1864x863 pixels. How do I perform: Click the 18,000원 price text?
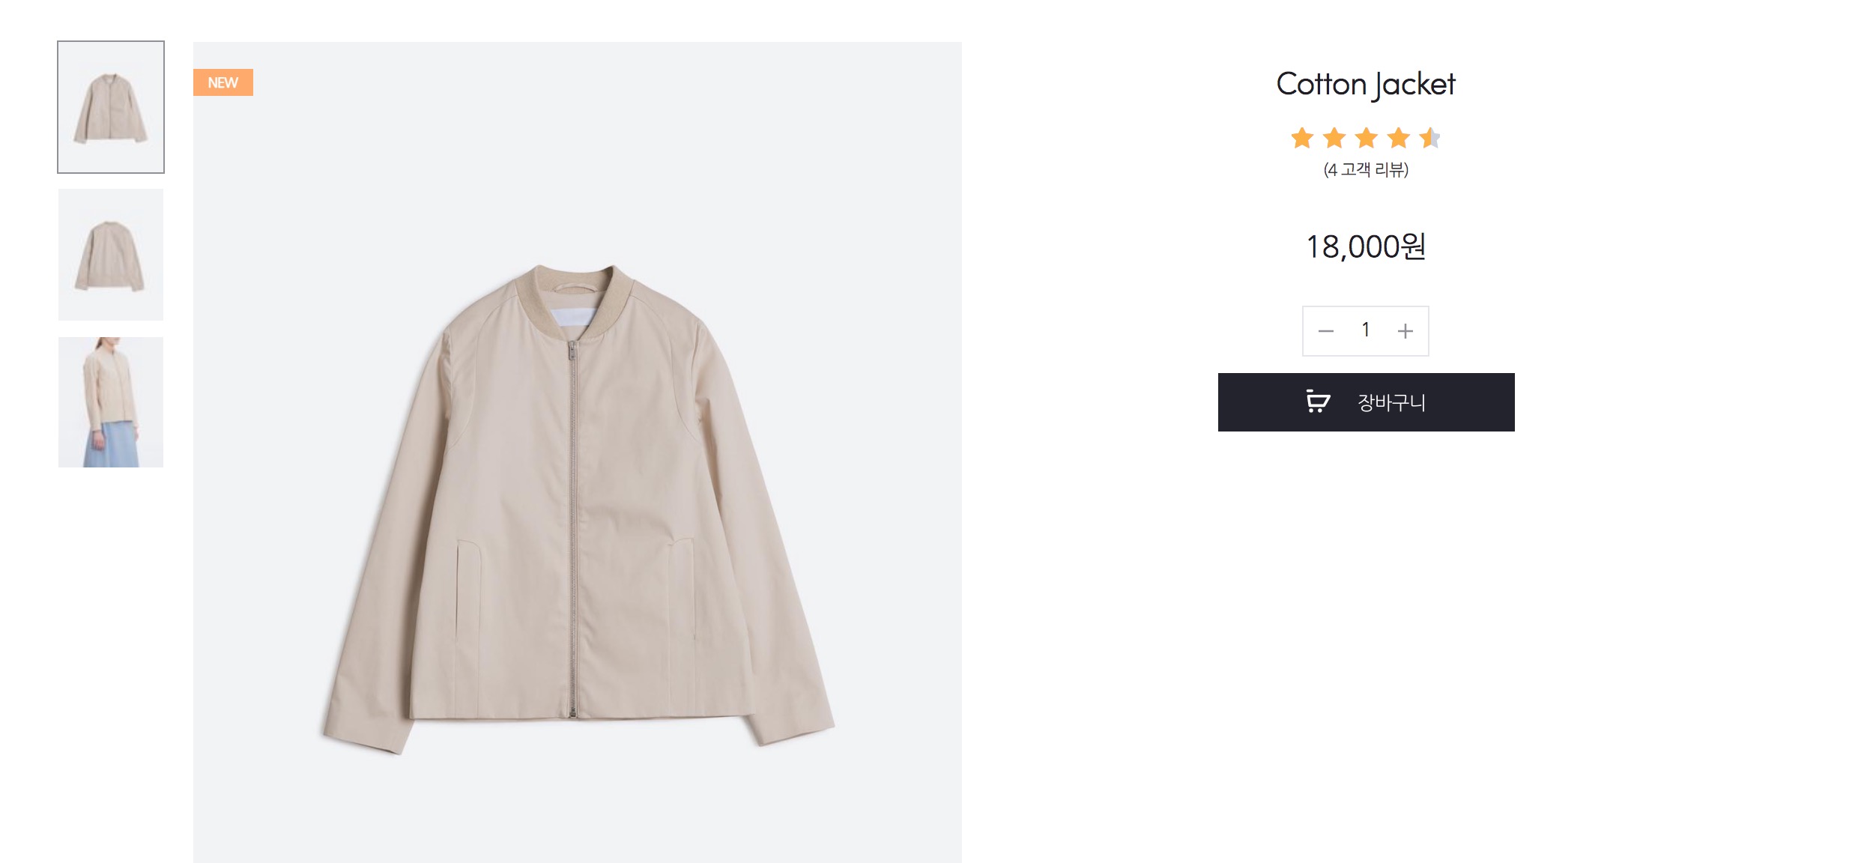click(1365, 246)
